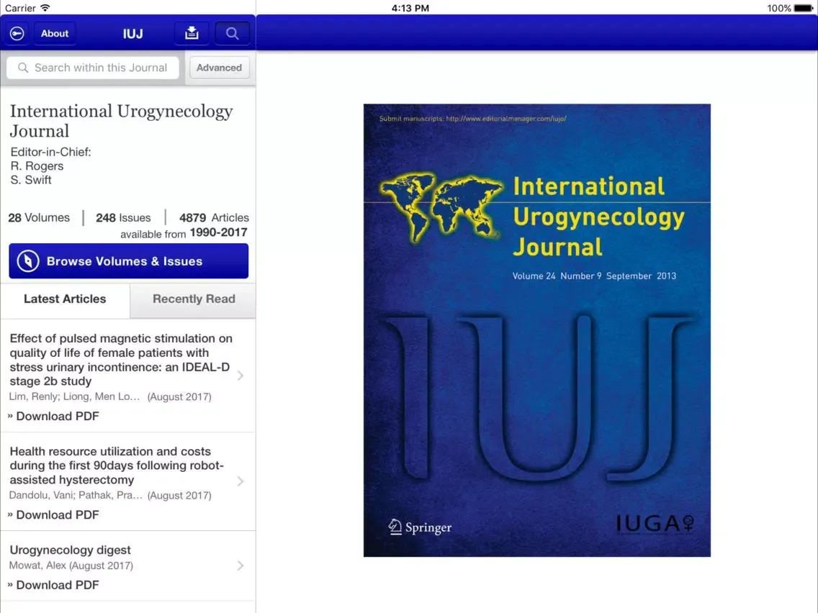Download PDF for robot-assisted hysterectomy article
This screenshot has height=613, width=818.
click(53, 515)
